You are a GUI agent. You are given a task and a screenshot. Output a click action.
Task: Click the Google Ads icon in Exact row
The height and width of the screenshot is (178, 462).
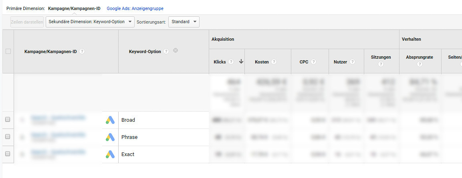pyautogui.click(x=110, y=154)
